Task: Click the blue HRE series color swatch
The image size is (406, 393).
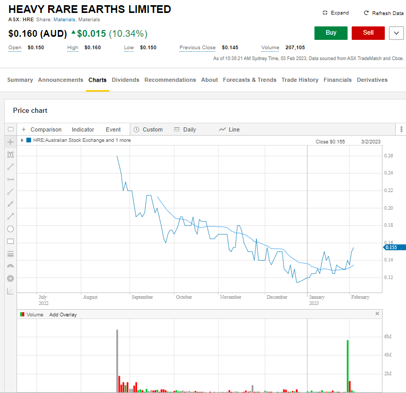Action: point(29,140)
